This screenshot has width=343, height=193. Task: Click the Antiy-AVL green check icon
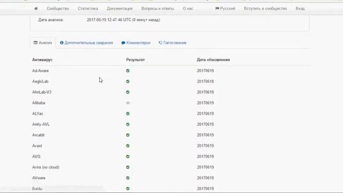coord(128,124)
